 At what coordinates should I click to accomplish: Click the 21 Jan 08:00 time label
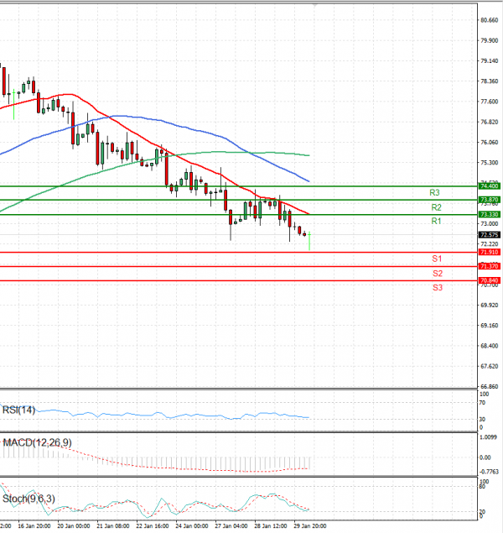point(113,526)
